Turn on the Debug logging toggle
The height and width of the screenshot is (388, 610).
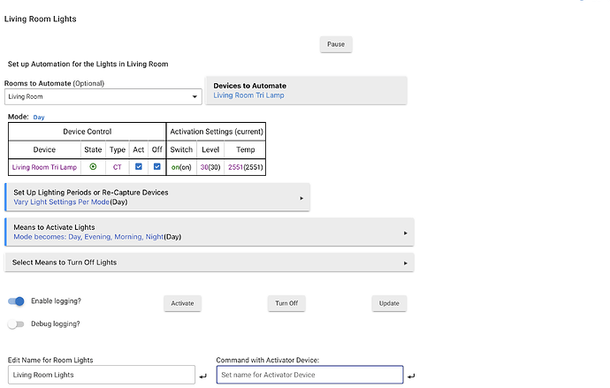pyautogui.click(x=17, y=324)
